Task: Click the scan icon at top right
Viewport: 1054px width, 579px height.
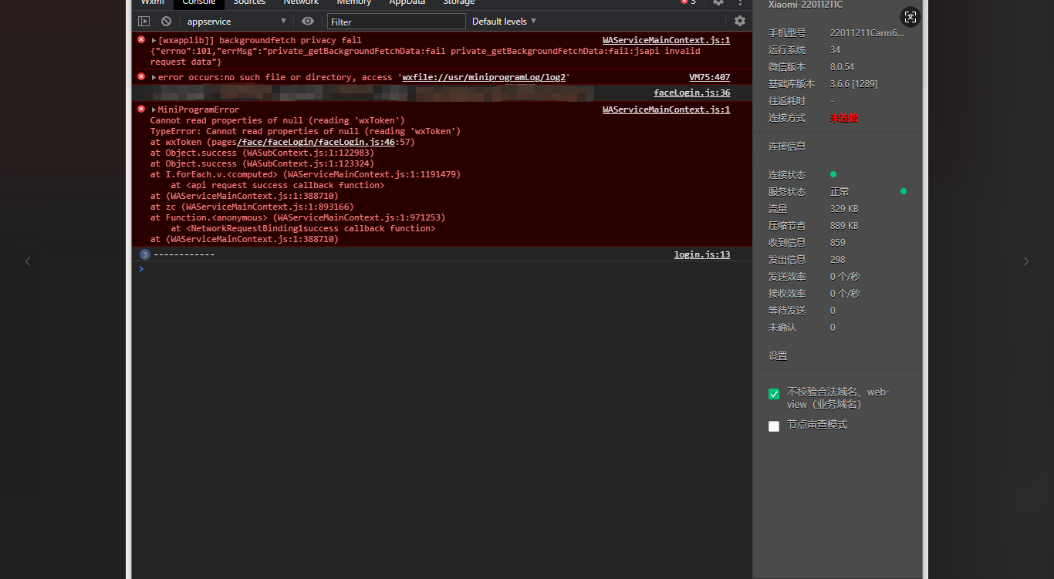Action: (x=910, y=17)
